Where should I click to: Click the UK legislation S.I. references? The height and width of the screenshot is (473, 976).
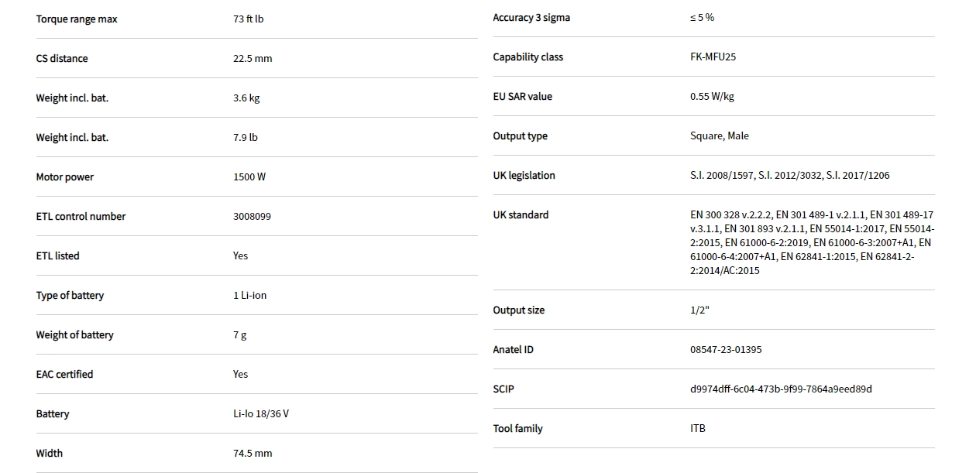(x=789, y=176)
